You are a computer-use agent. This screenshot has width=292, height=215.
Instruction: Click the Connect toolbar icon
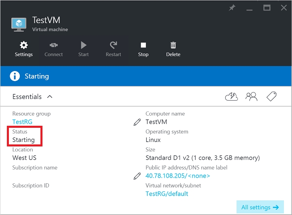pyautogui.click(x=53, y=49)
